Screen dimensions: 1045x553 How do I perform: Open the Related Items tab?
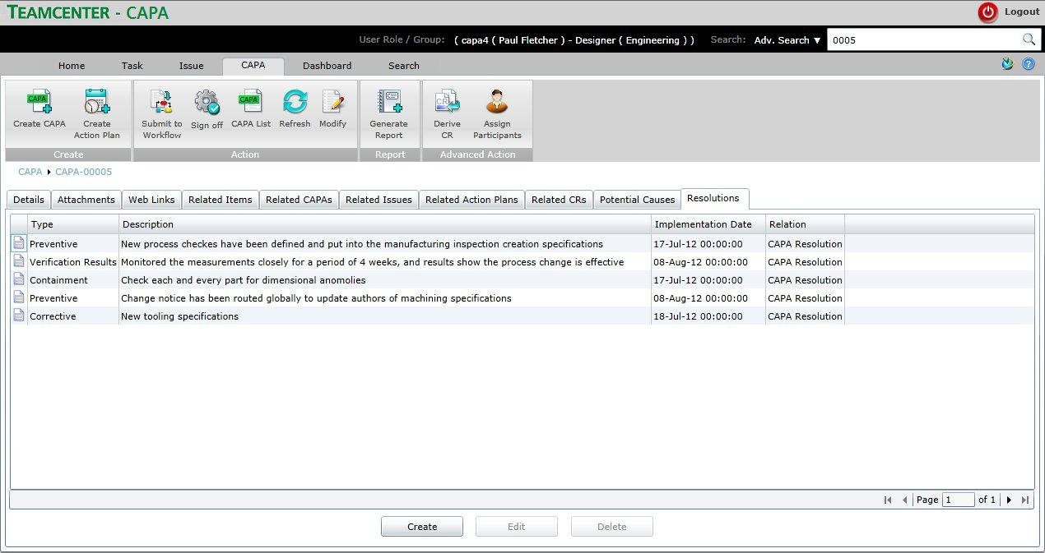(221, 200)
